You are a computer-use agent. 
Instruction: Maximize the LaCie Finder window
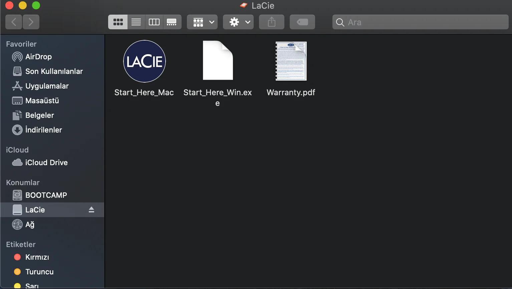[36, 5]
